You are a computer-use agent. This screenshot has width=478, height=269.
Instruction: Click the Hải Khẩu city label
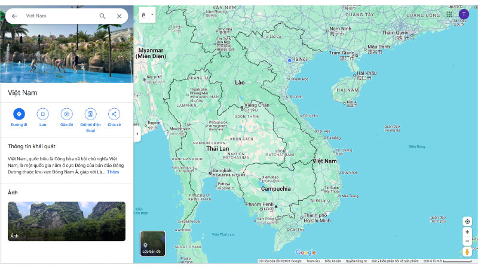pyautogui.click(x=366, y=73)
